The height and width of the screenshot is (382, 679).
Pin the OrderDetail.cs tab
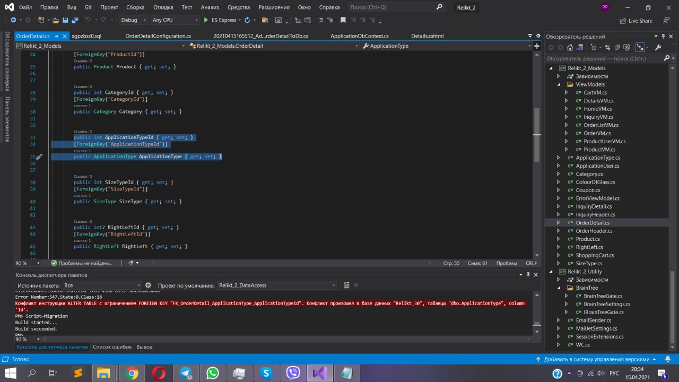pos(56,36)
